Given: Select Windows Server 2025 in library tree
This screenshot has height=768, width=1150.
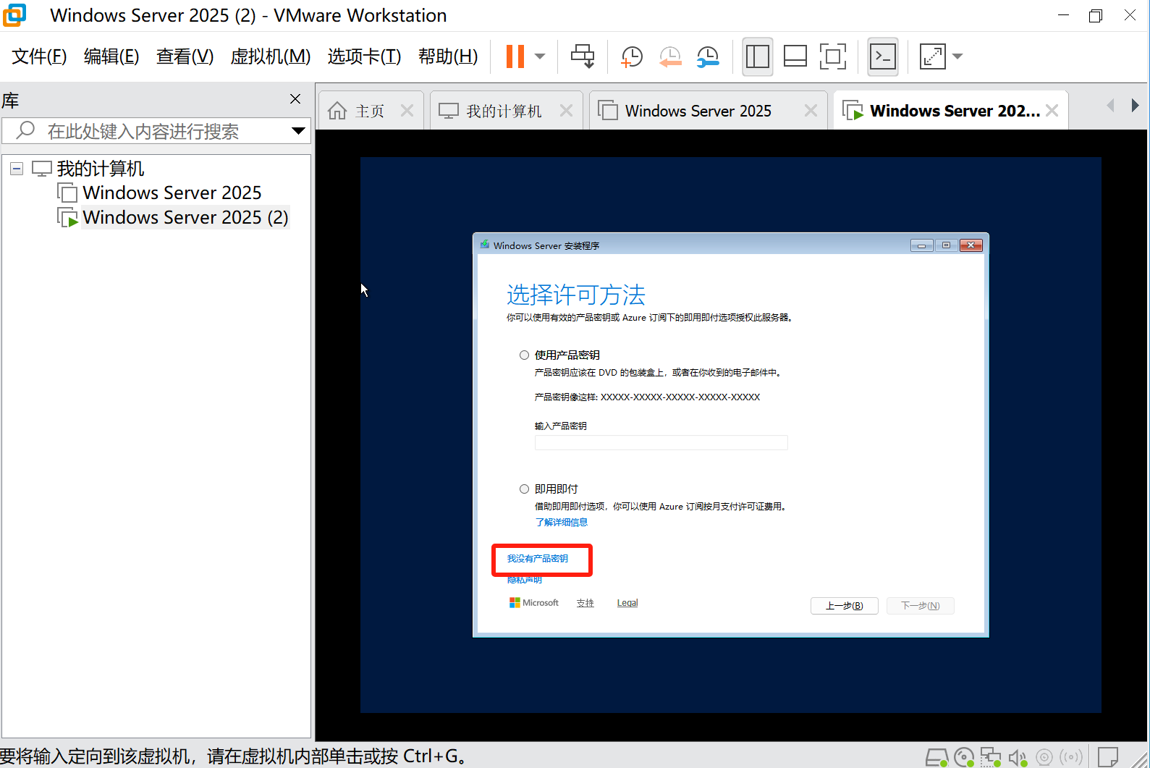Looking at the screenshot, I should (x=172, y=193).
